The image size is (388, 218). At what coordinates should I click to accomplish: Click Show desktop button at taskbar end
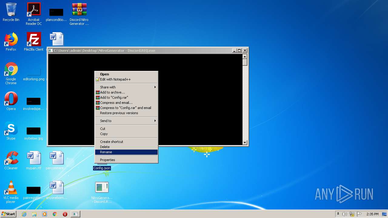pos(385,214)
